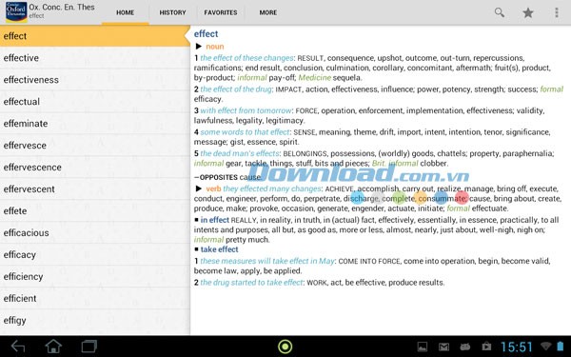The height and width of the screenshot is (357, 571).
Task: Tap the synonym 'BELONGINGS' in sense 5
Action: click(305, 153)
